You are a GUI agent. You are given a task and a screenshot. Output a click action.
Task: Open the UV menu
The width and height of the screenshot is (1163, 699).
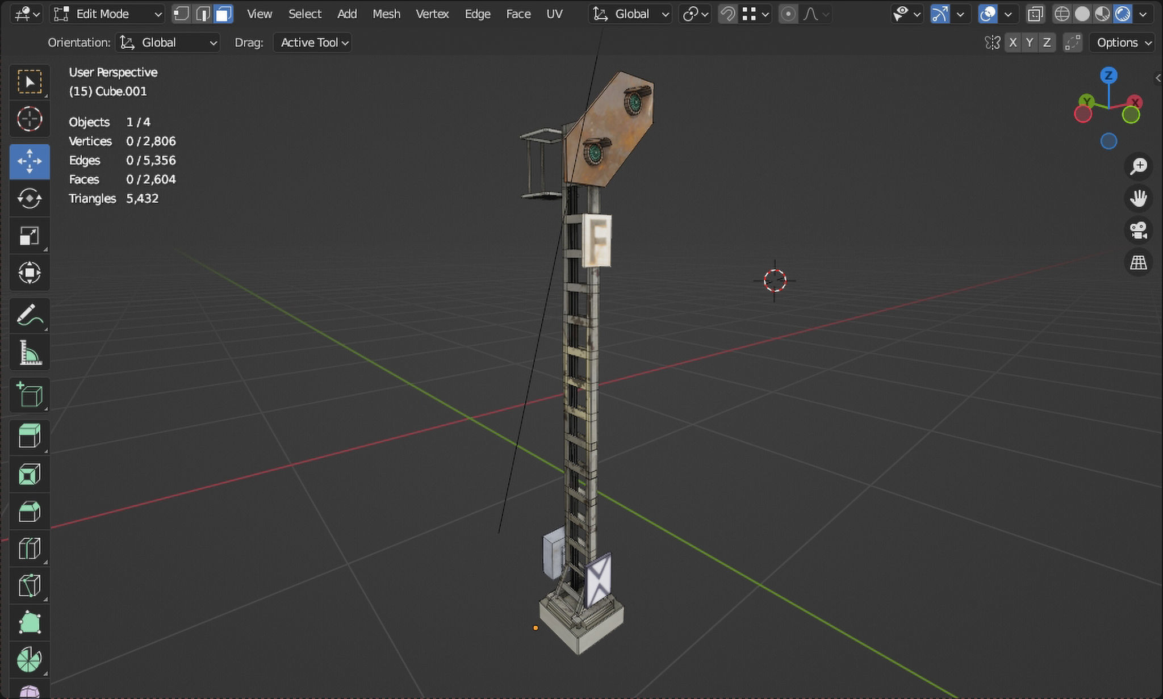554,14
